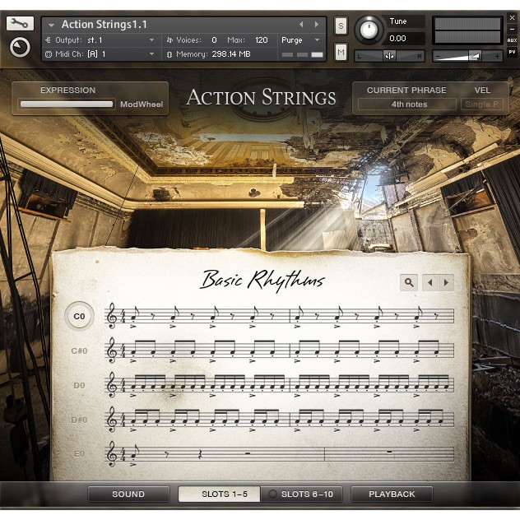Go to next phrase page arrow
The width and height of the screenshot is (520, 520).
coord(446,282)
